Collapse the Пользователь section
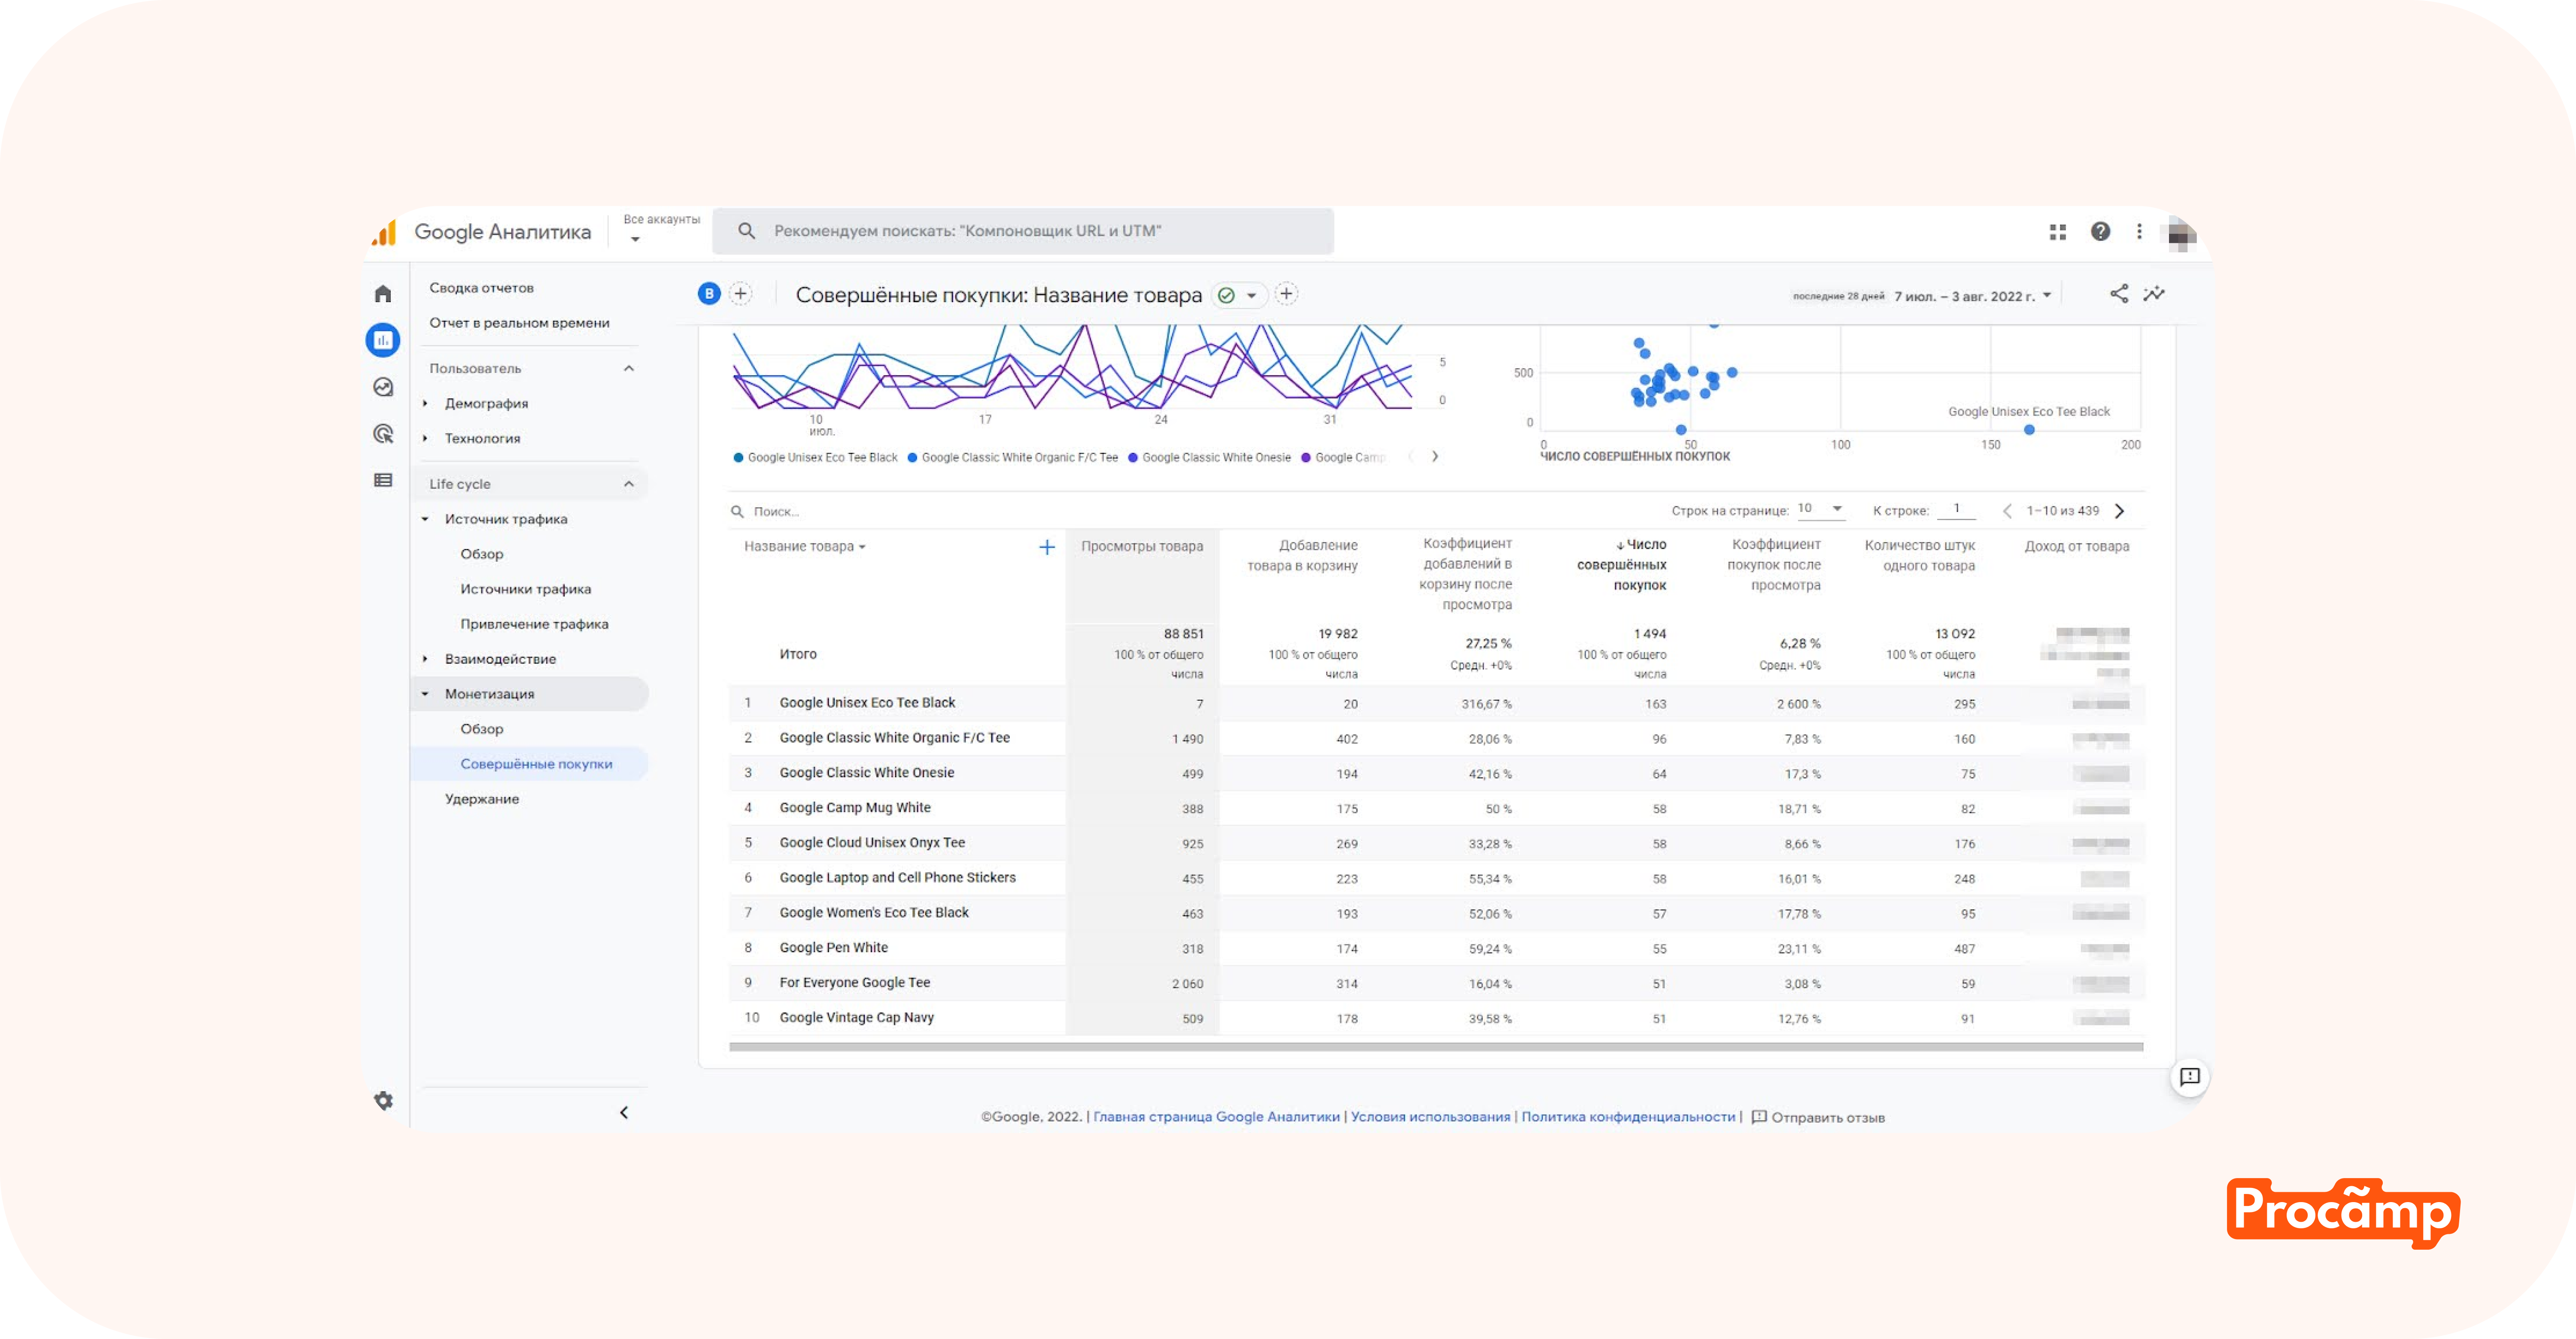This screenshot has width=2576, height=1339. (629, 369)
